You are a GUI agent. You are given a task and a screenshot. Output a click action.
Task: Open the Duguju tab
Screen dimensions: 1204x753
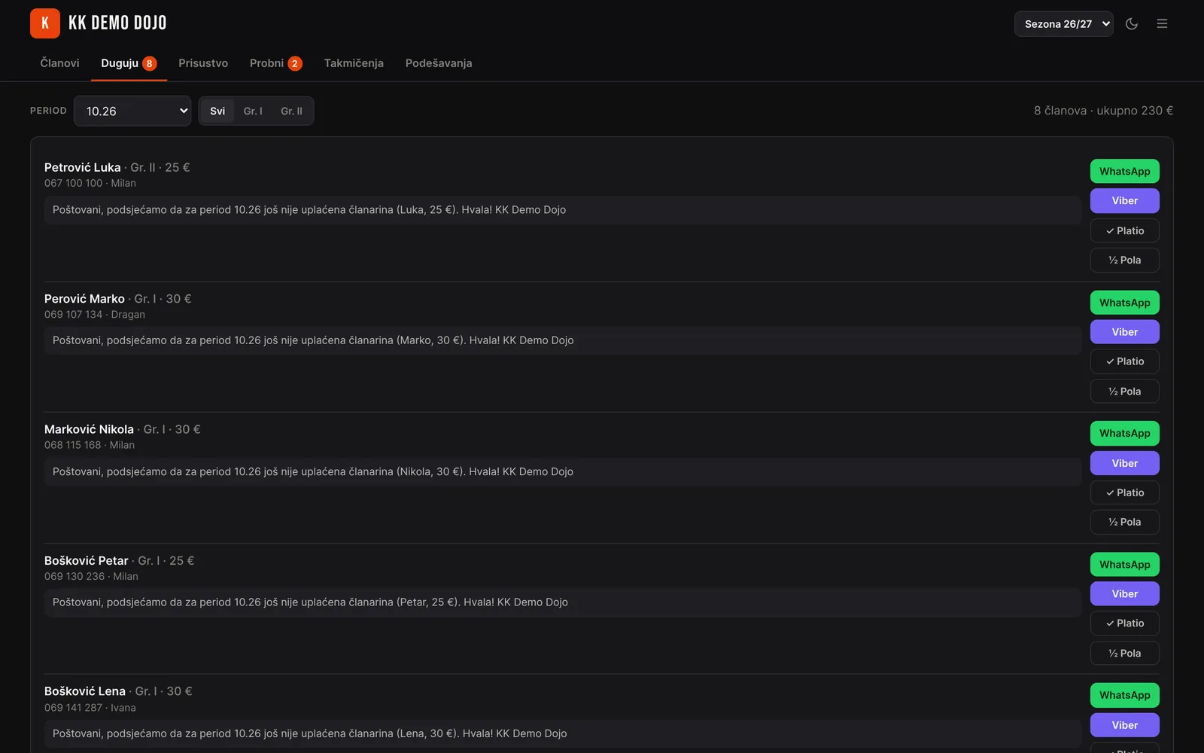point(129,63)
